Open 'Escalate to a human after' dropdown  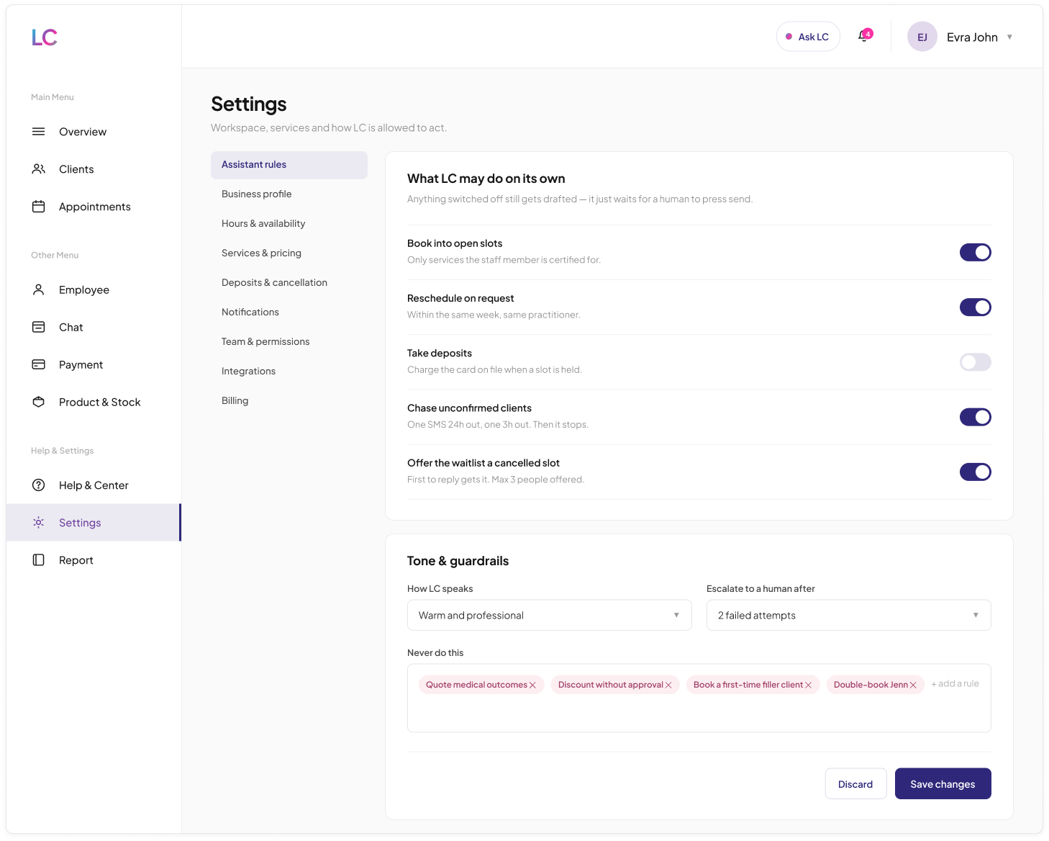pos(849,616)
